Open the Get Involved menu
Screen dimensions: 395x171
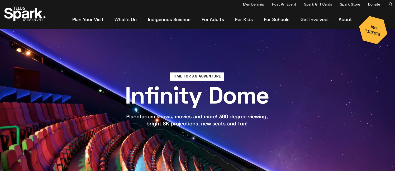point(314,19)
